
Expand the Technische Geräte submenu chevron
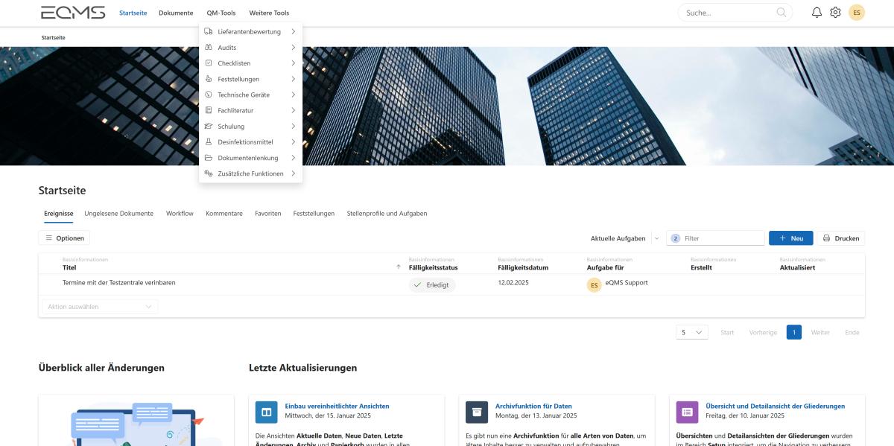click(294, 95)
